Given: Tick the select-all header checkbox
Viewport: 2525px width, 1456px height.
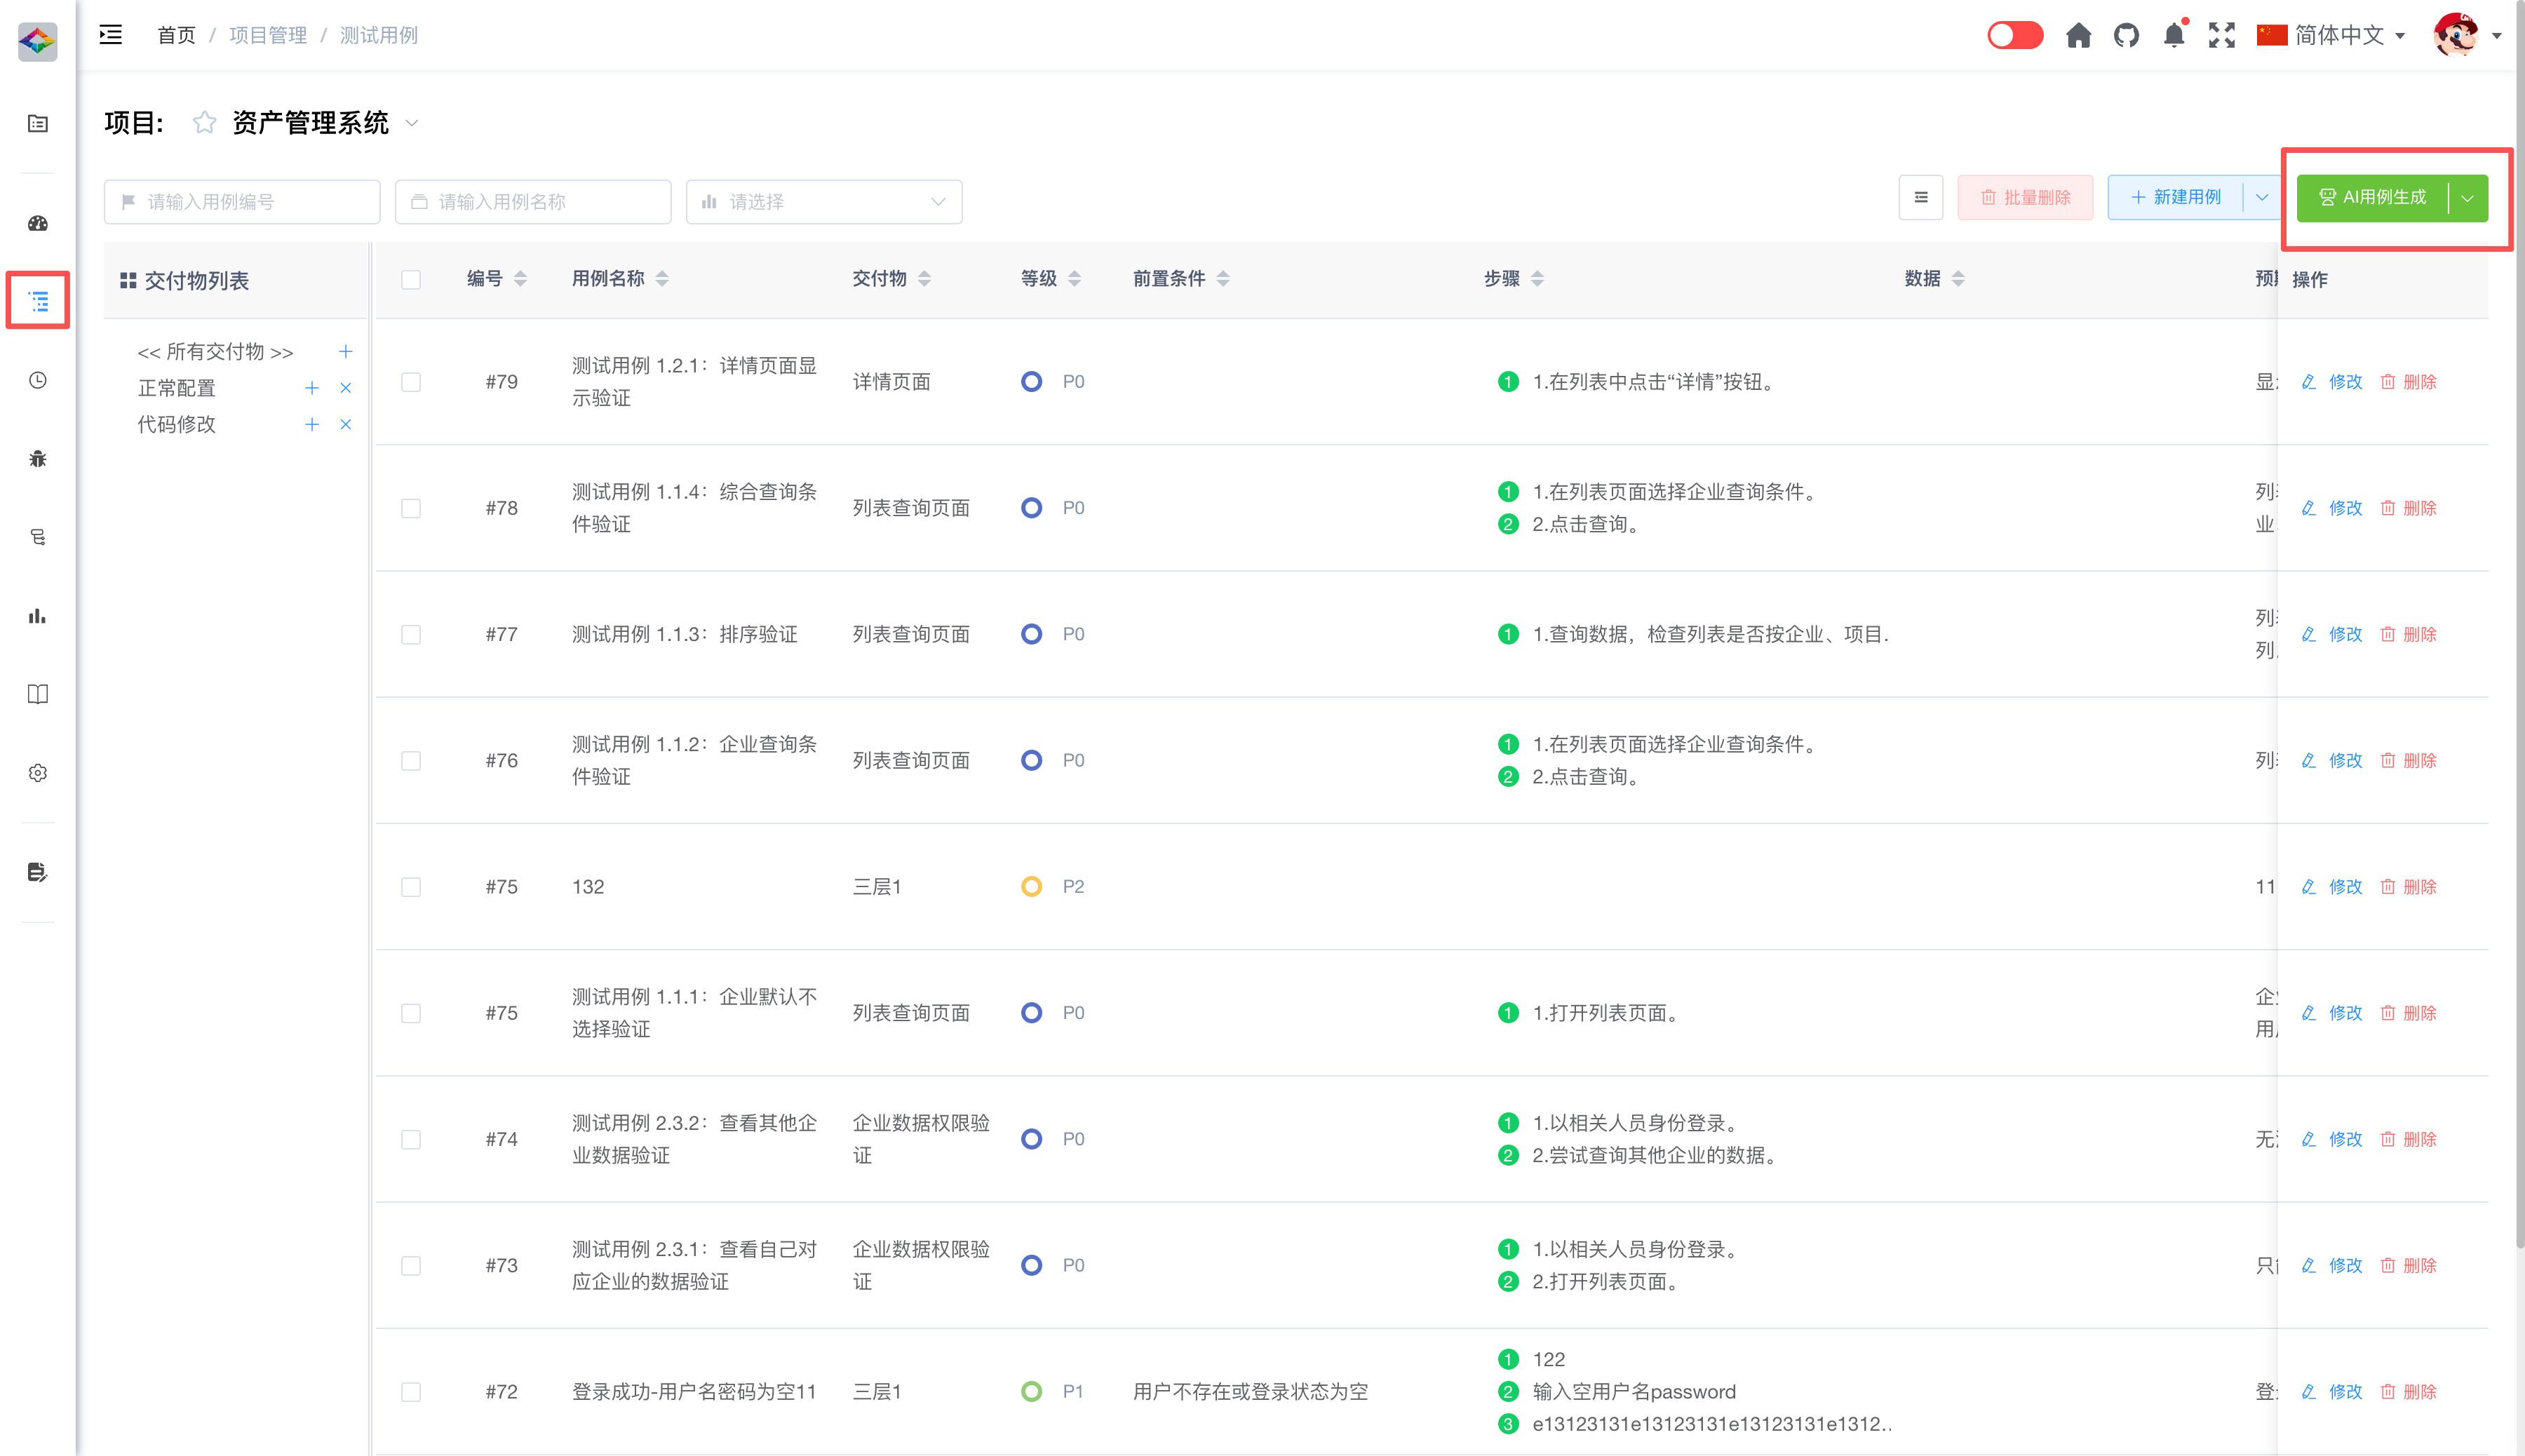Looking at the screenshot, I should 411,279.
